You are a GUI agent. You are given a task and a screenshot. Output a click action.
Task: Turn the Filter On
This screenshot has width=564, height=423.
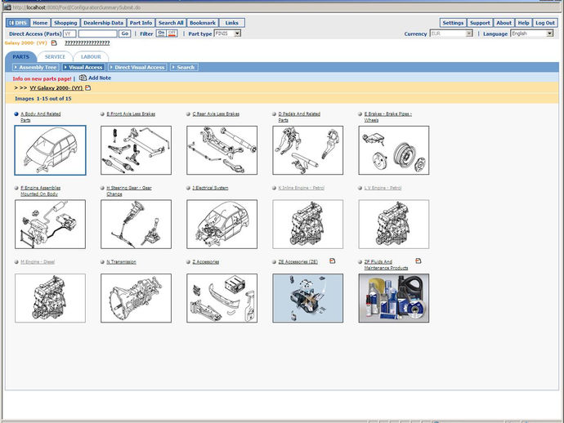[161, 33]
